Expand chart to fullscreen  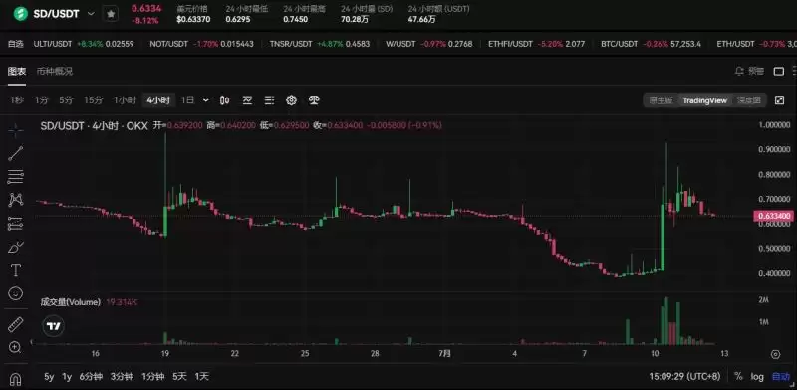pos(779,100)
